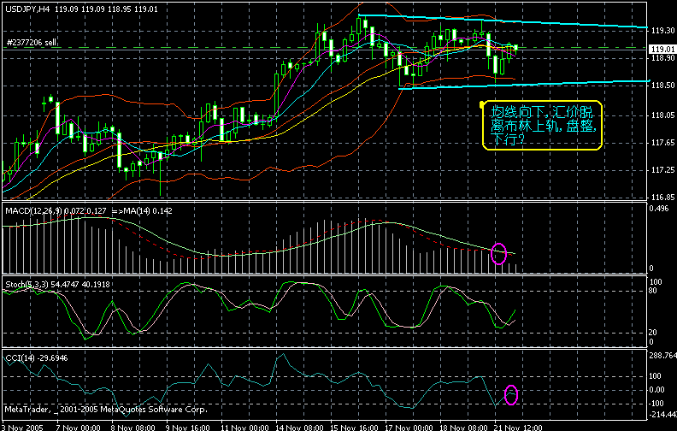The height and width of the screenshot is (431, 677).
Task: Click the 0.496 MACD scale value
Action: (659, 208)
